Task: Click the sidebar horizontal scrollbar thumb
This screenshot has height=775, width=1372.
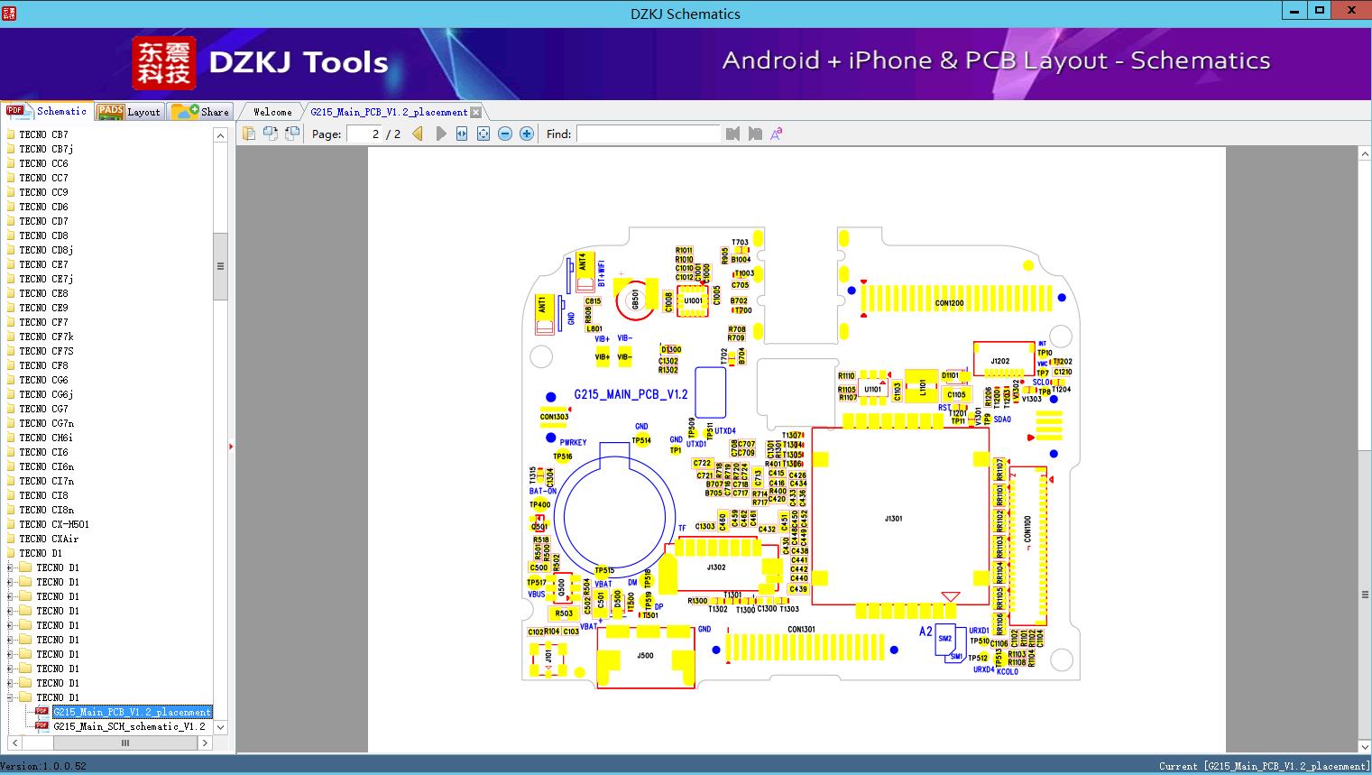Action: point(124,743)
